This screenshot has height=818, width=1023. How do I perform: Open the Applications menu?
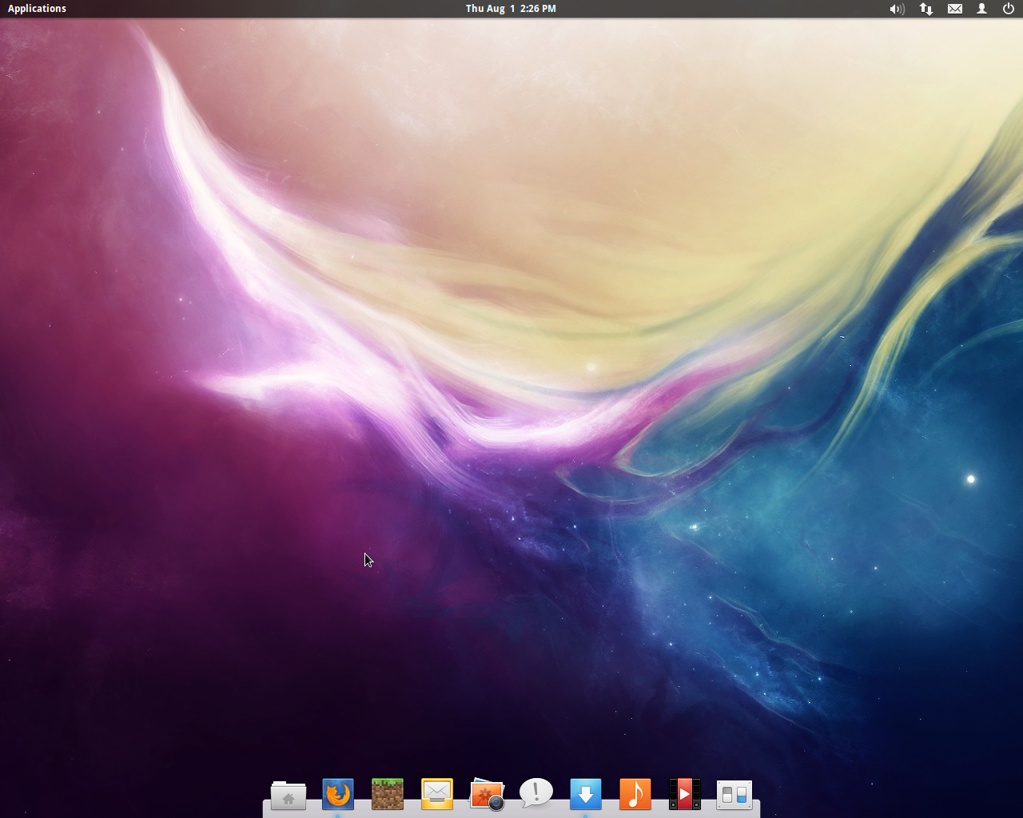37,9
